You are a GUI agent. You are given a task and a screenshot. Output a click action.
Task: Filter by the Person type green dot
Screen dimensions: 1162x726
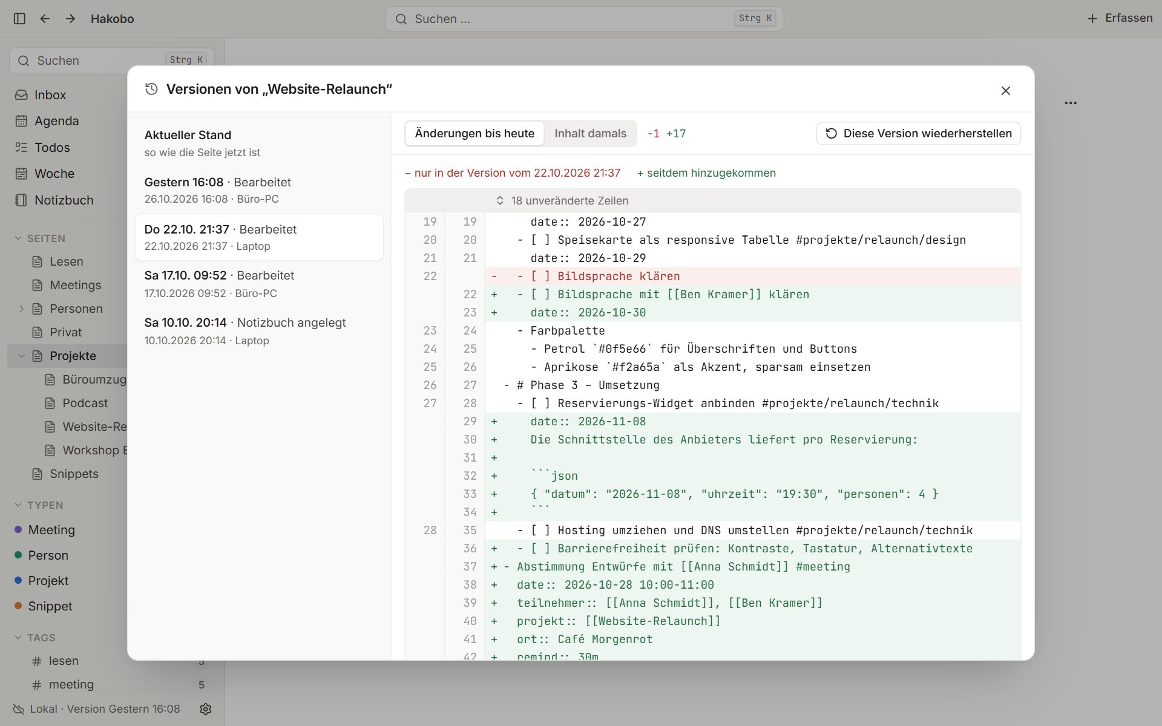(x=18, y=555)
